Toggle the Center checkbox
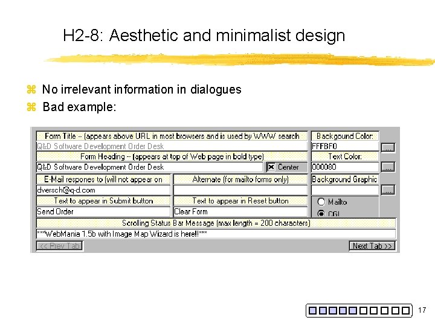The image size is (435, 326). pyautogui.click(x=271, y=167)
